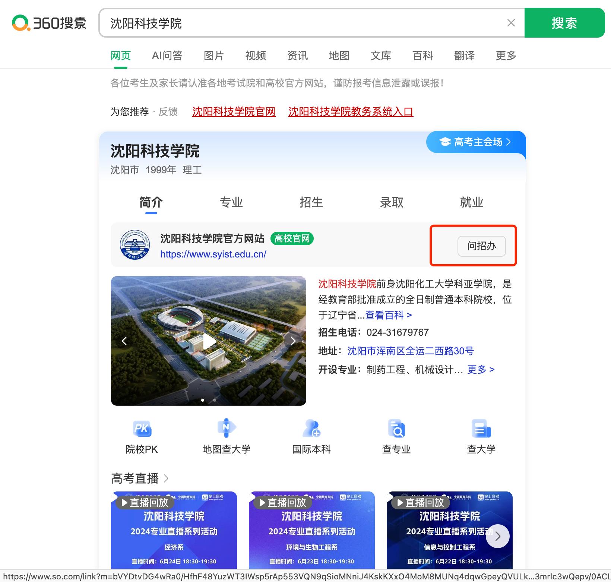Switch to the 招生 card tab
The width and height of the screenshot is (611, 582).
tap(311, 202)
